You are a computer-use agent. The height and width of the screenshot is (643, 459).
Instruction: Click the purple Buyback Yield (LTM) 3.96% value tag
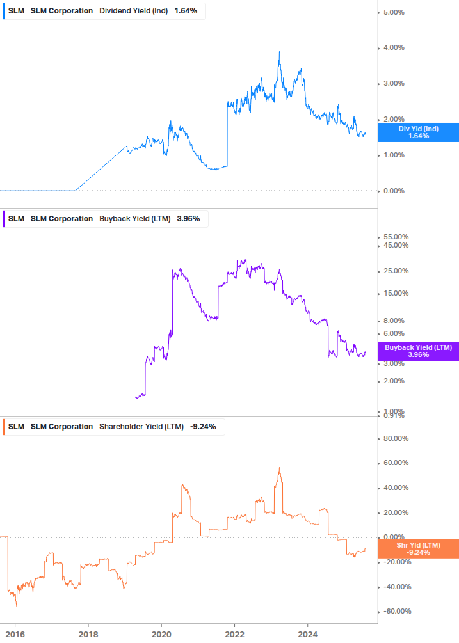tap(419, 351)
